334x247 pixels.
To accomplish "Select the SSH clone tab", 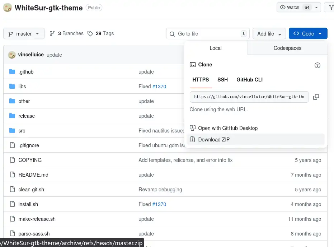I will (x=222, y=80).
